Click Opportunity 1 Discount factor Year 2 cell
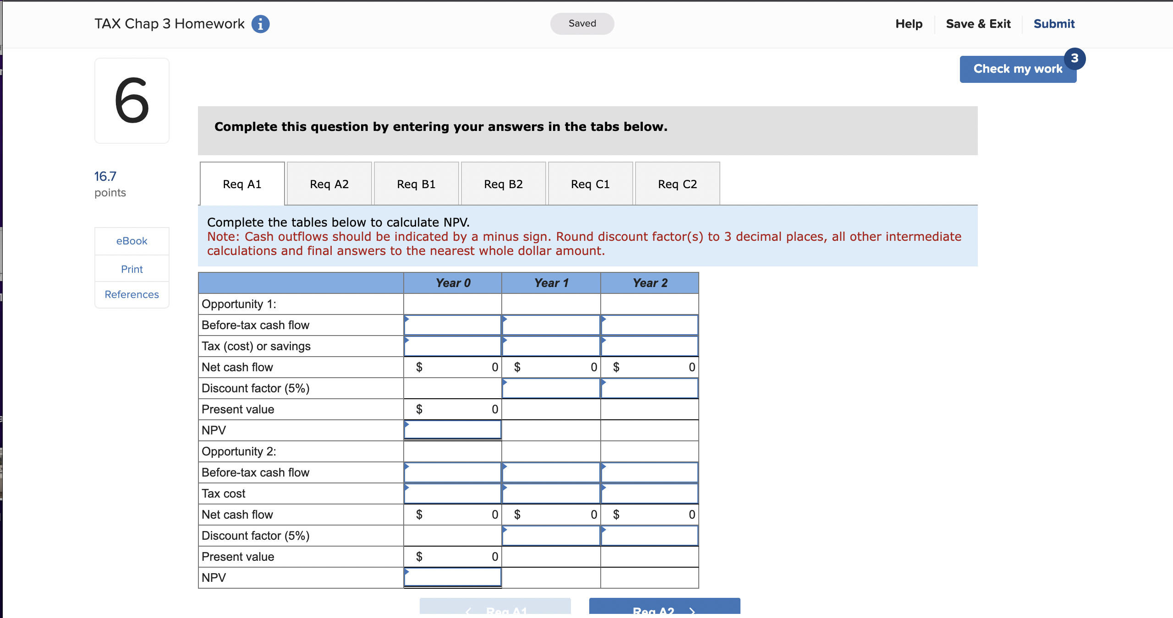1173x618 pixels. point(649,388)
